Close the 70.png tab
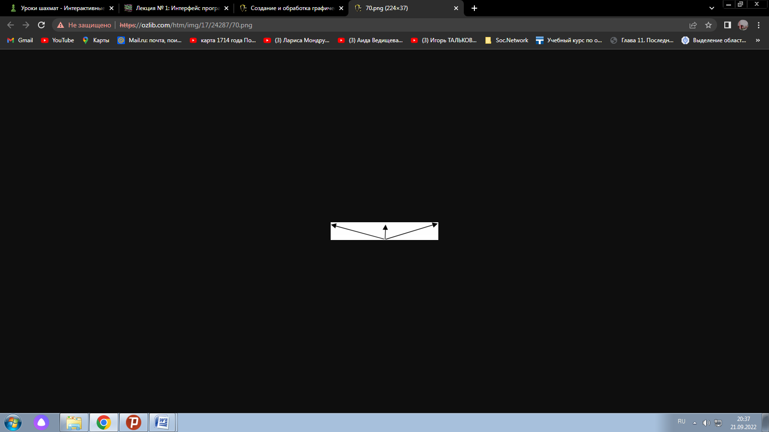 click(x=456, y=8)
